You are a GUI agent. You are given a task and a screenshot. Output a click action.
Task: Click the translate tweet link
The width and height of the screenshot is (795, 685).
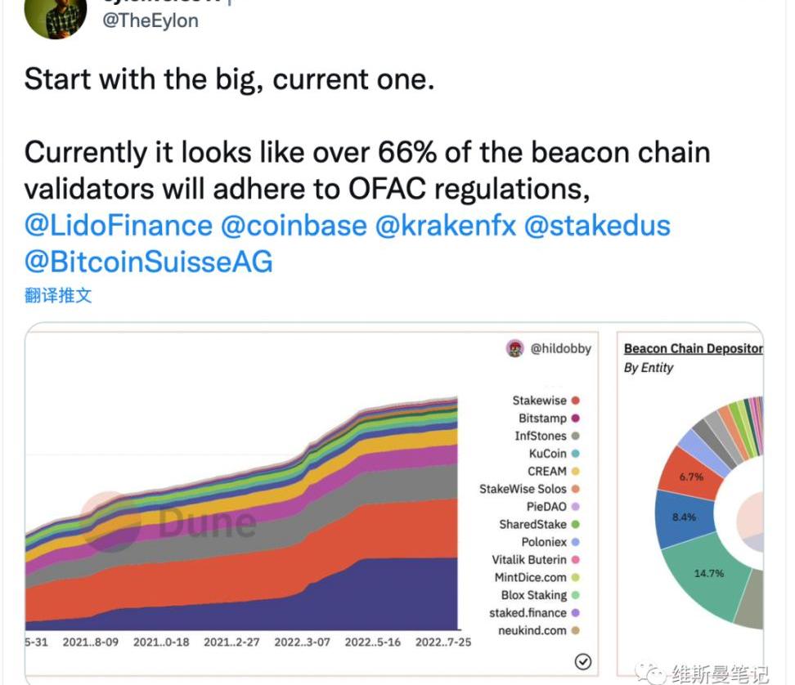tap(58, 296)
